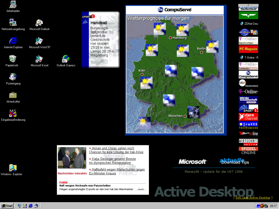Viewport: 279px width, 209px height.
Task: Click Info über Active Desktop link
Action: tap(252, 198)
